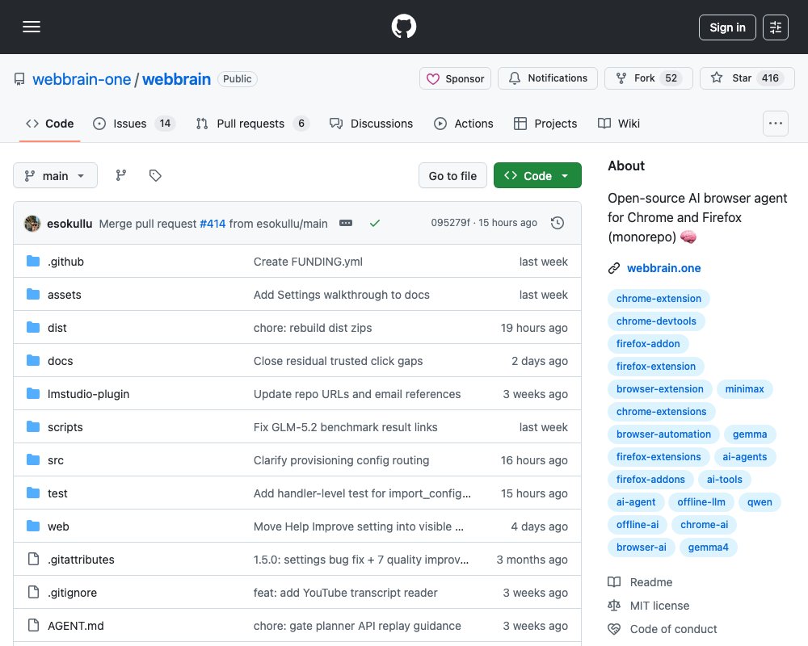Open esokullu author link in commit bar
Image resolution: width=808 pixels, height=646 pixels.
[x=69, y=224]
